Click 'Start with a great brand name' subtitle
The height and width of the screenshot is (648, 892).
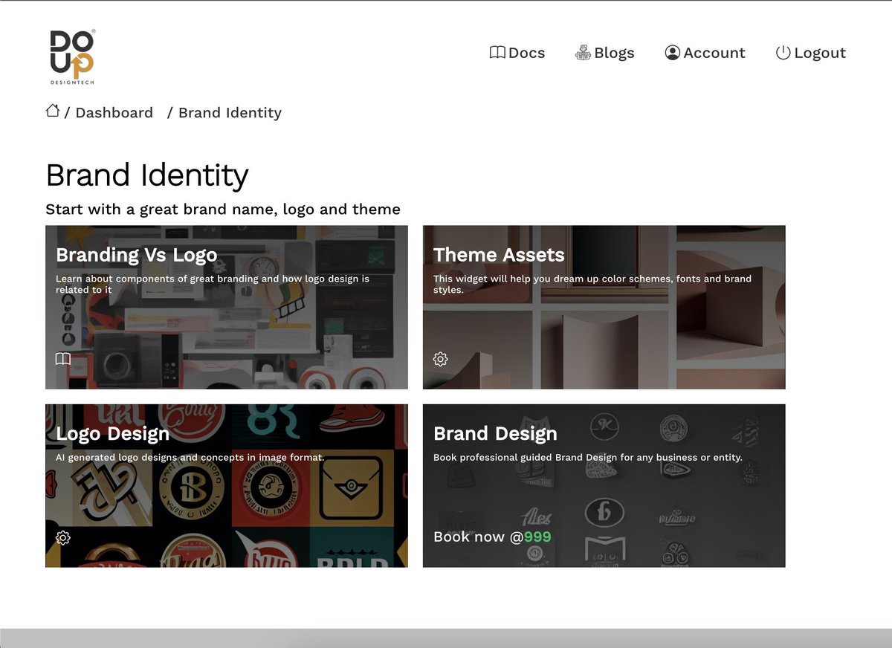(223, 210)
